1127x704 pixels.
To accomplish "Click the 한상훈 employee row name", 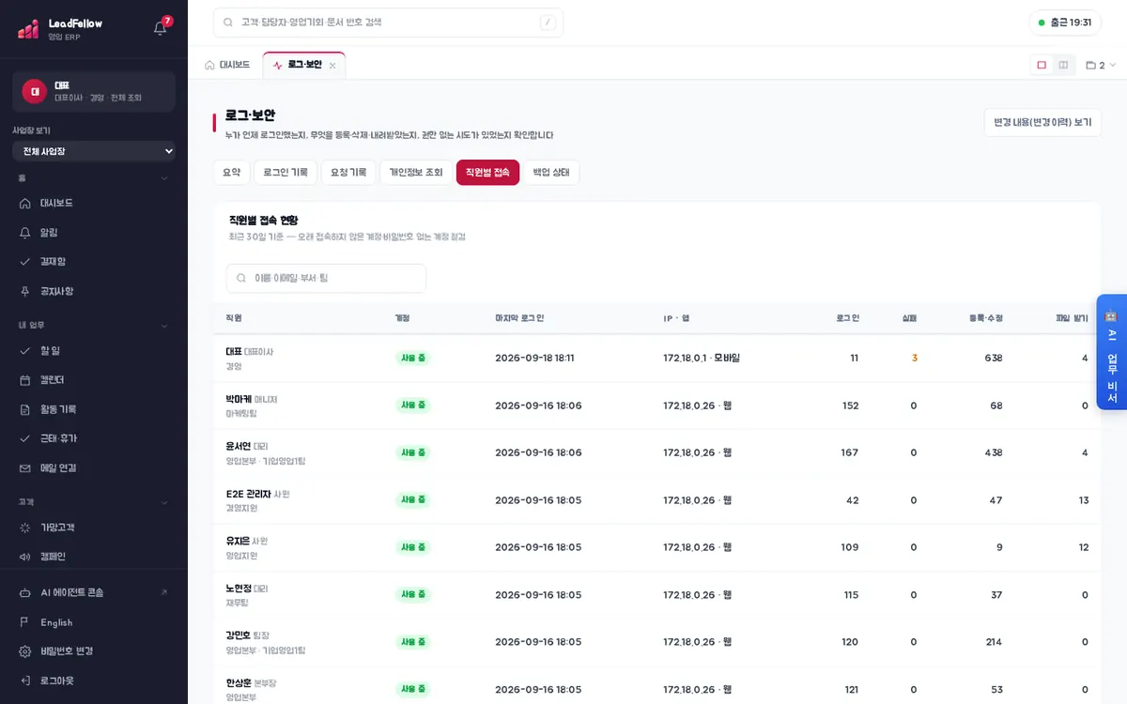I will (x=239, y=682).
